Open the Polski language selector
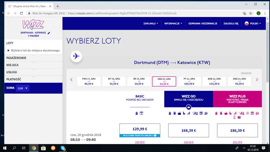The height and width of the screenshot is (152, 270). [253, 23]
